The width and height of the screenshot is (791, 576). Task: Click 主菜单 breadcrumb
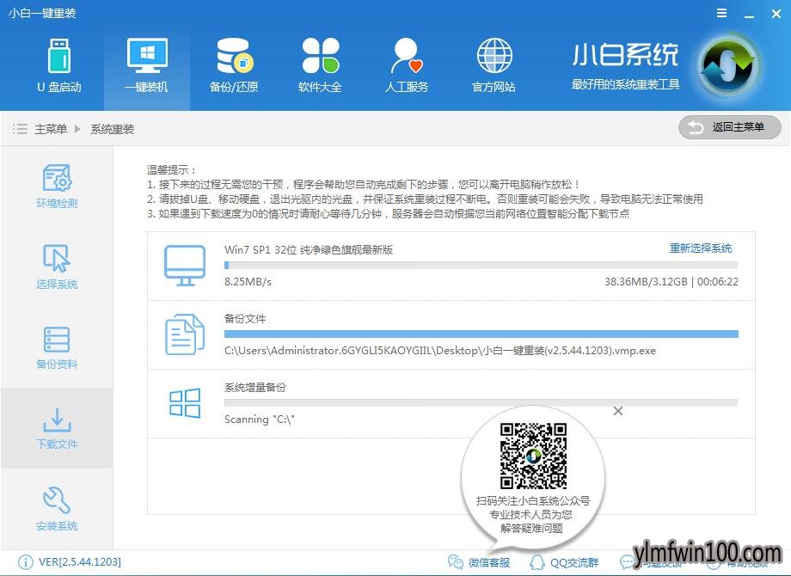[51, 129]
